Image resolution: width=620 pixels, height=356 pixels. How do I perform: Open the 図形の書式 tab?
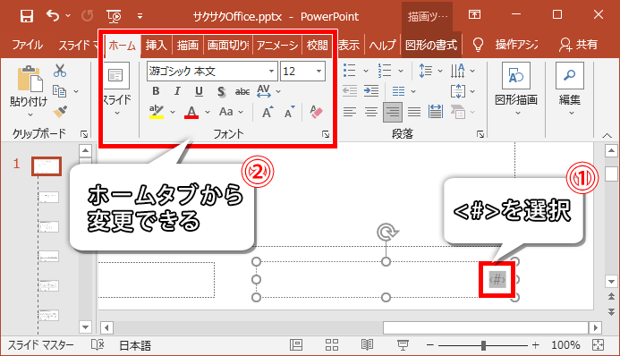[x=431, y=45]
